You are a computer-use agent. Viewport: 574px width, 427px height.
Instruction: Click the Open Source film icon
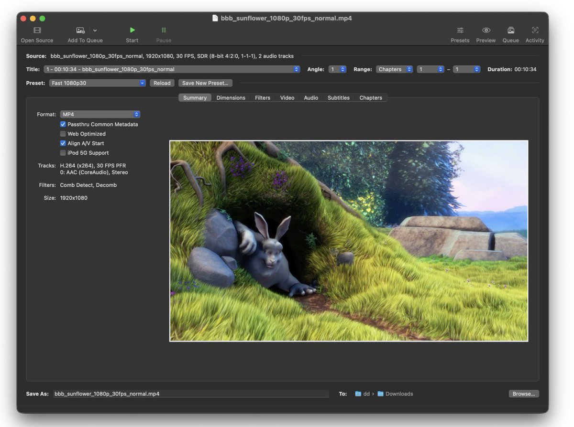click(37, 31)
